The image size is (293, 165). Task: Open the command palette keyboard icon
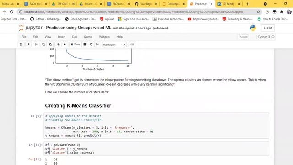tap(132, 44)
